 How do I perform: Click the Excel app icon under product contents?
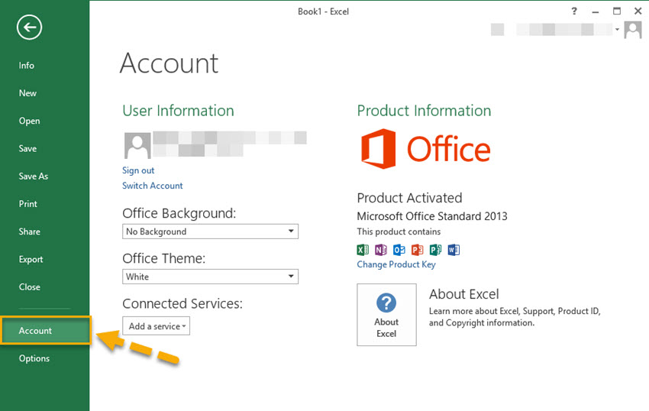tap(363, 250)
